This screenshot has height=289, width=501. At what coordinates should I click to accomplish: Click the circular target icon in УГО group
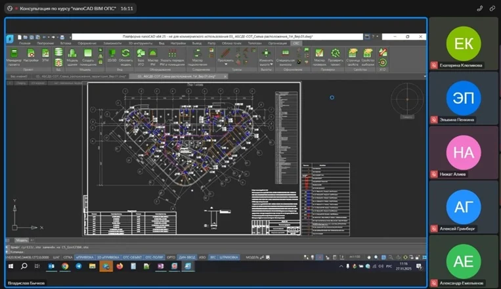coord(383,62)
